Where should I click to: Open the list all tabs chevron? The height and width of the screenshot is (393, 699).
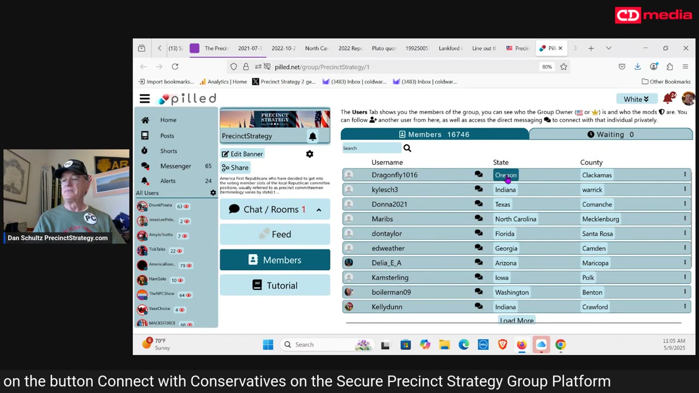point(608,48)
